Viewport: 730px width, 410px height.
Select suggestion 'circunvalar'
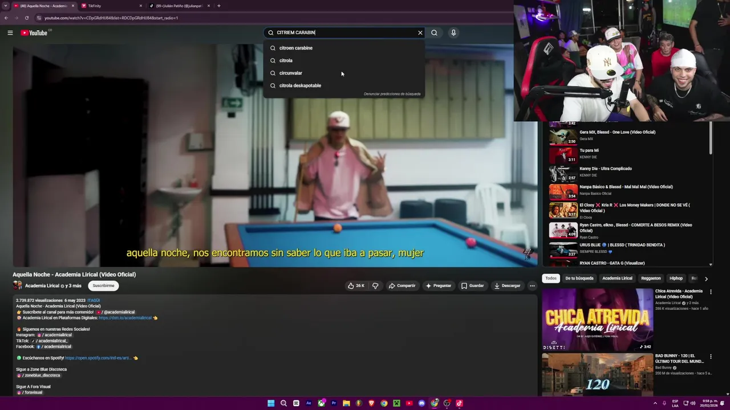coord(343,73)
